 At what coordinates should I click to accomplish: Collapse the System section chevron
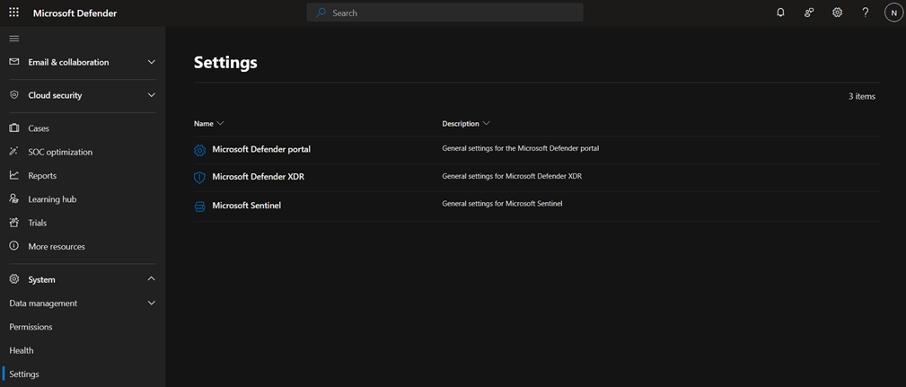pyautogui.click(x=152, y=279)
